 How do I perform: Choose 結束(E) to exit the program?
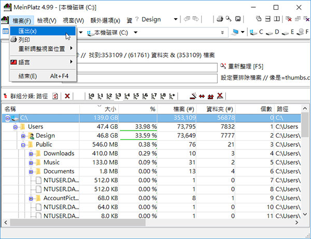tap(43, 76)
